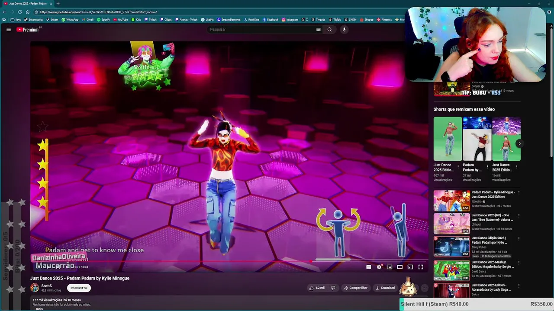Toggle subtitles/captions in the video player

tap(369, 267)
